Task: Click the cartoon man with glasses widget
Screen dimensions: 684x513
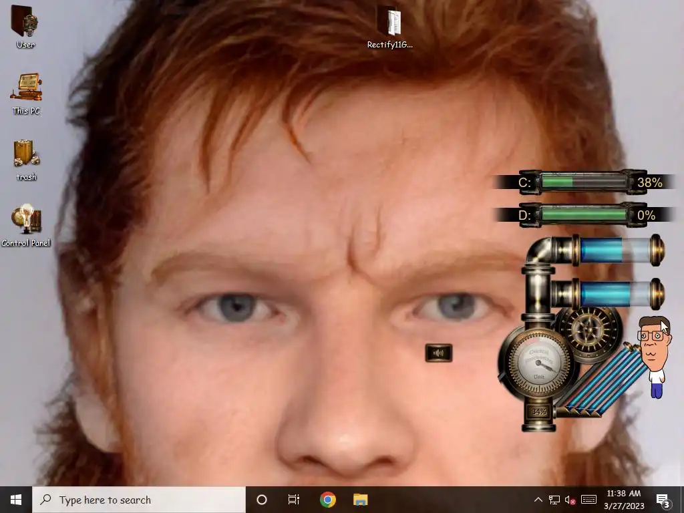Action: click(x=654, y=357)
